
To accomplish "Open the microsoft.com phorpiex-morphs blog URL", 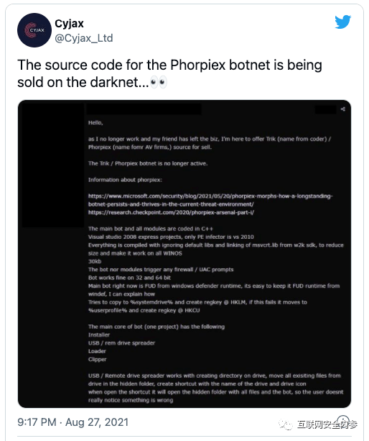I will click(210, 200).
